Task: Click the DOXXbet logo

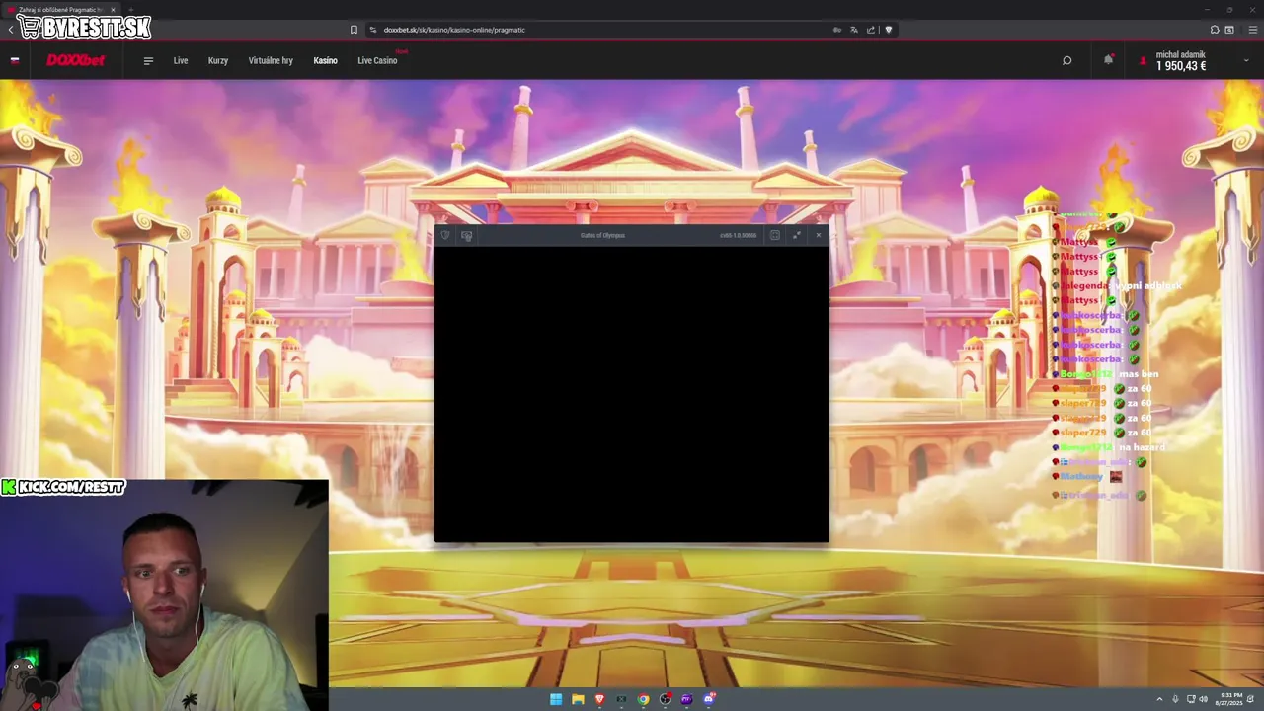Action: pos(75,60)
